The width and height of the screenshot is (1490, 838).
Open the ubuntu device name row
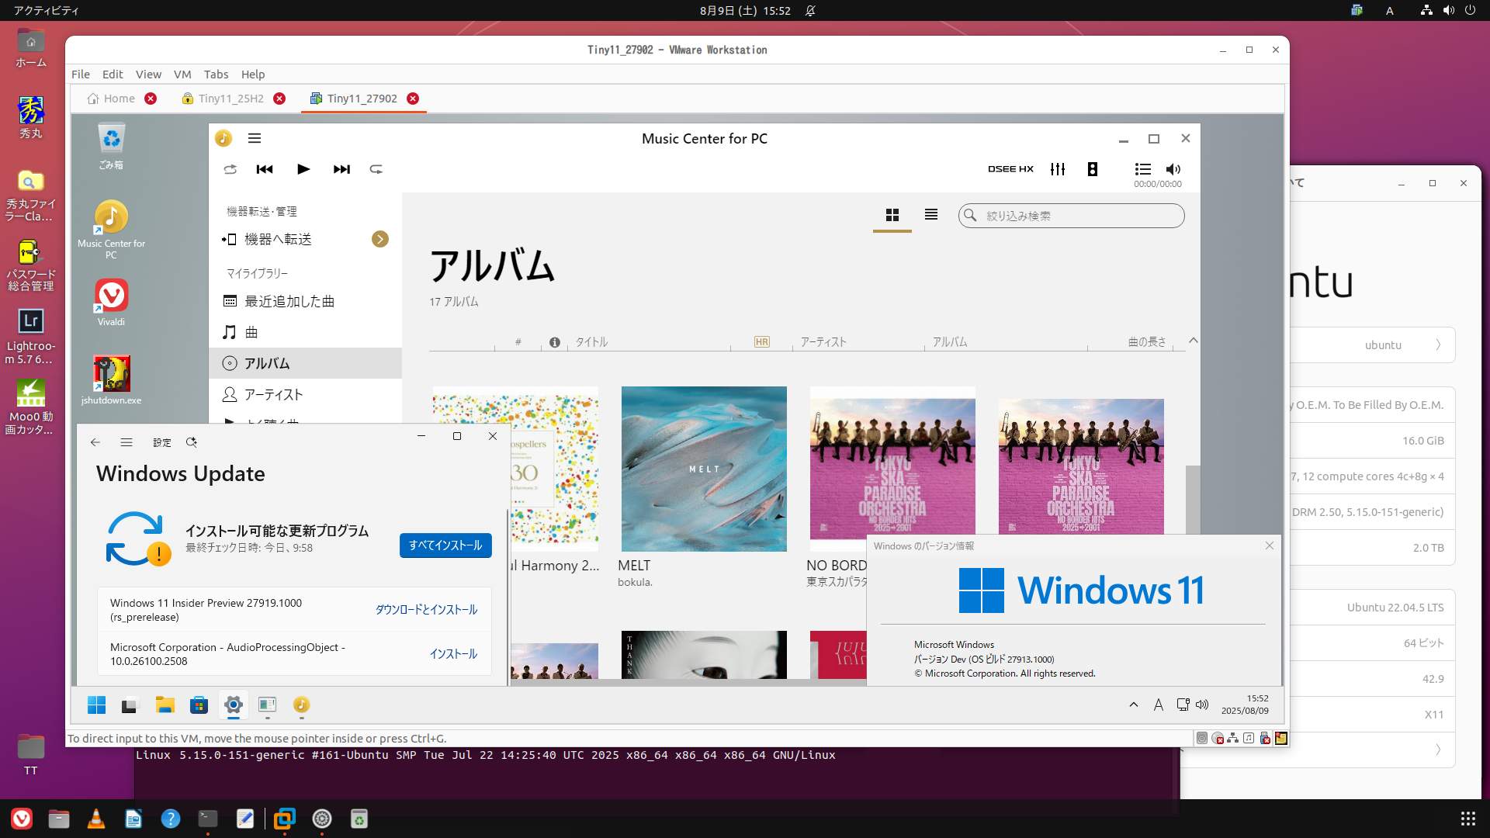1372,345
